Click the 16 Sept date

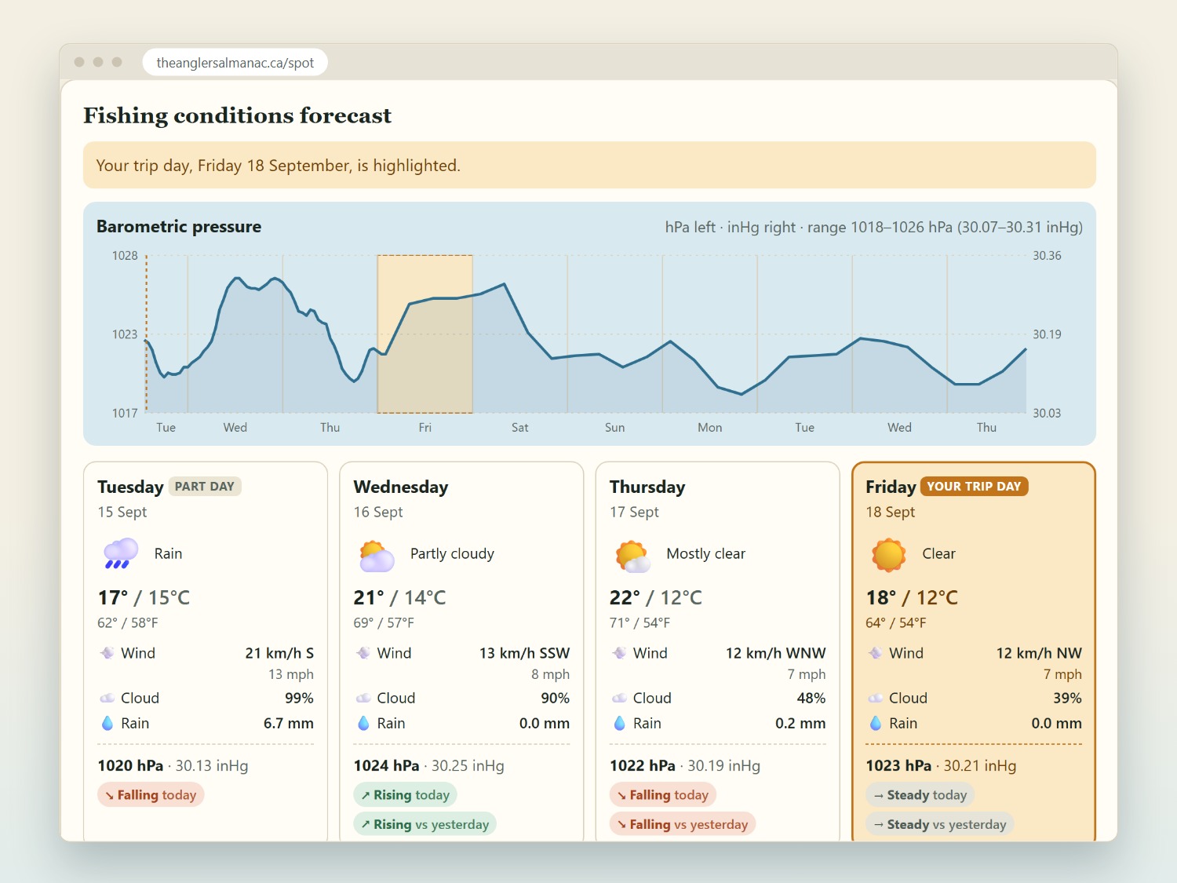tap(378, 512)
